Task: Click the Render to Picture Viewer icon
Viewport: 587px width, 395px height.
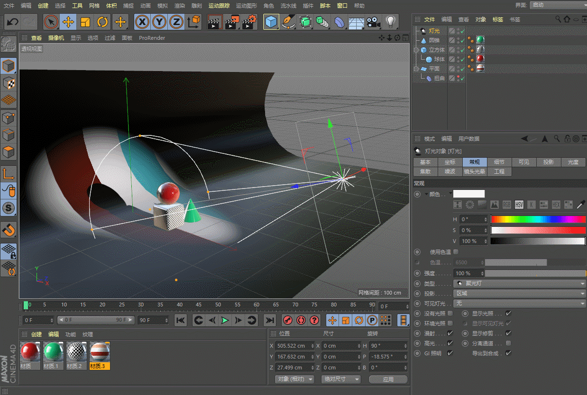Action: point(231,22)
